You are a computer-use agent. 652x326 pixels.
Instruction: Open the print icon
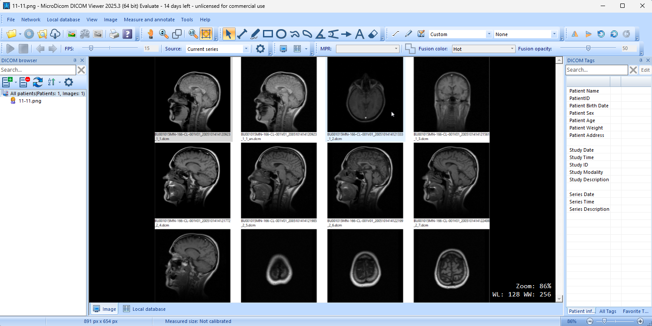tap(114, 34)
